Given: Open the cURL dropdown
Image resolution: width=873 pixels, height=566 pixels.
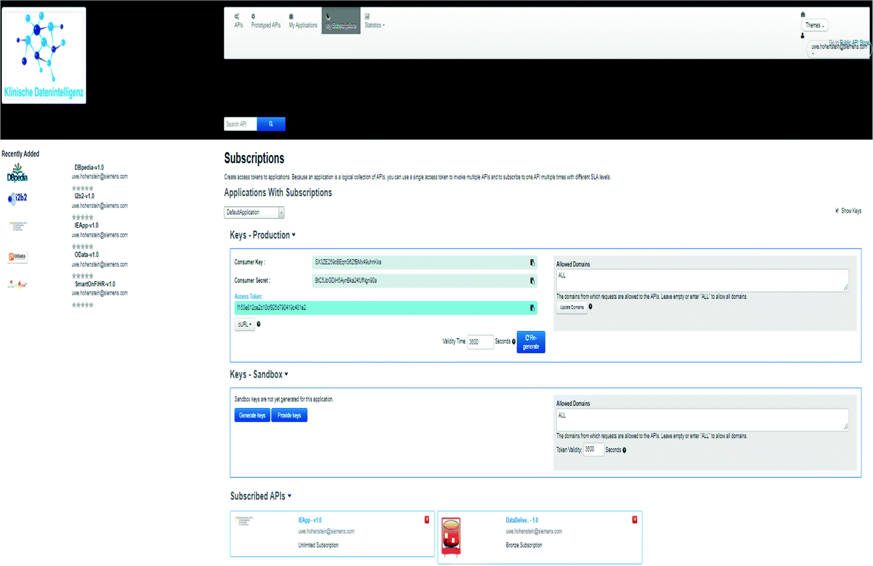Looking at the screenshot, I should click(x=244, y=324).
